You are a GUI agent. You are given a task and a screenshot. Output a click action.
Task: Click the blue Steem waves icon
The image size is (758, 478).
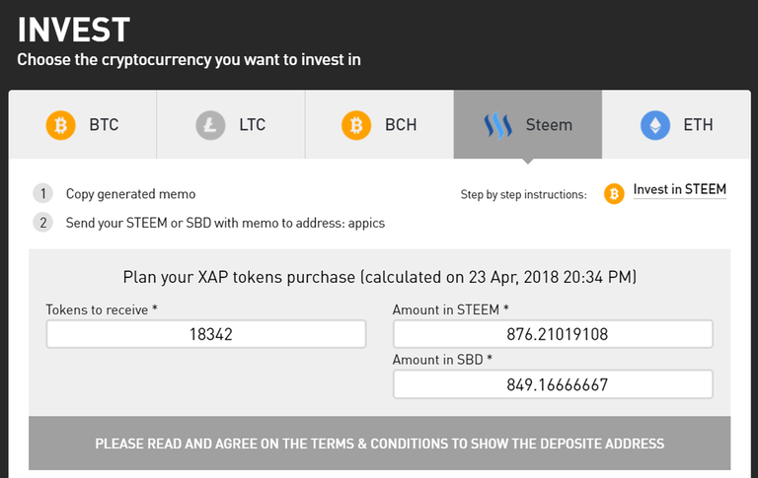497,125
